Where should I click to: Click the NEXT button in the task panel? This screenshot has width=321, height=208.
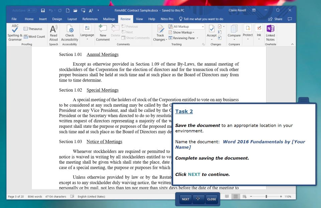click(186, 199)
